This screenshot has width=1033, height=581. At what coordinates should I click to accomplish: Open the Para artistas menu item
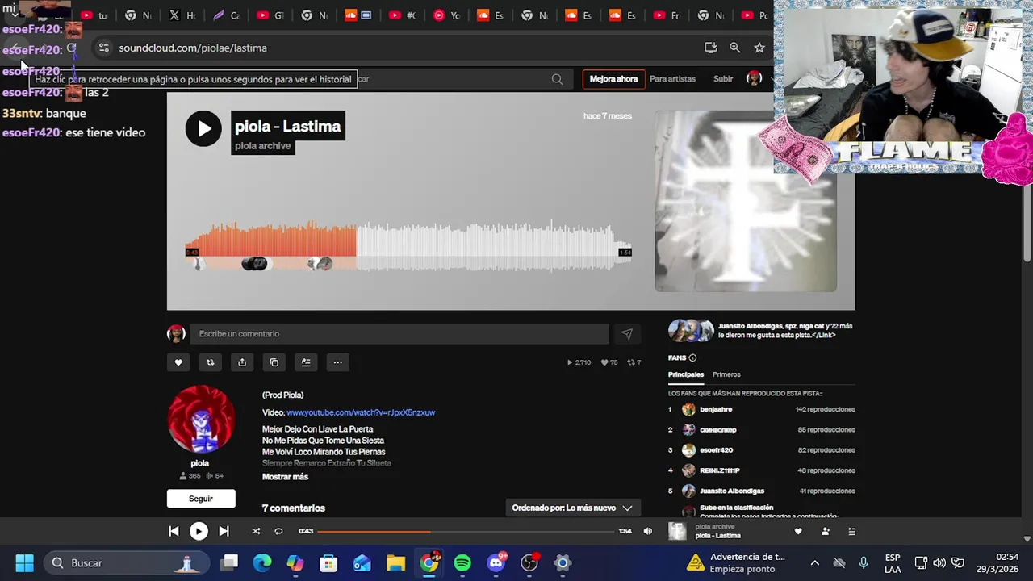(672, 79)
